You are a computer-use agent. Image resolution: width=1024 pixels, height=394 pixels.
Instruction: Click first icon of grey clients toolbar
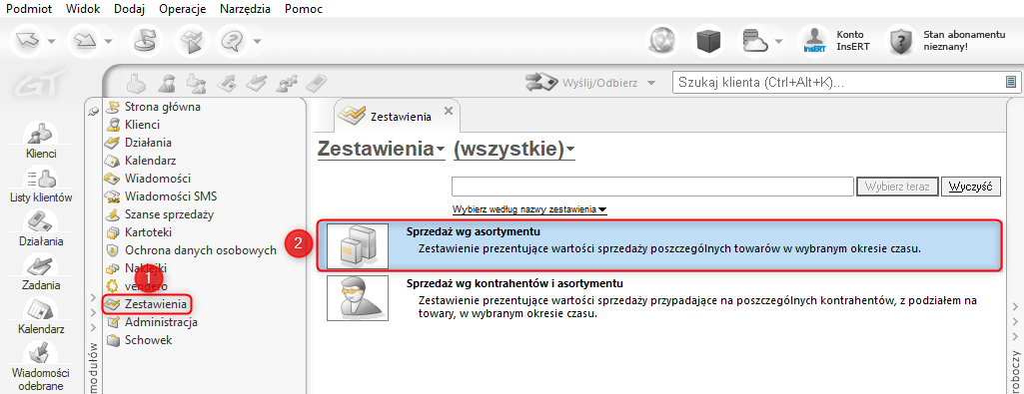coord(136,83)
